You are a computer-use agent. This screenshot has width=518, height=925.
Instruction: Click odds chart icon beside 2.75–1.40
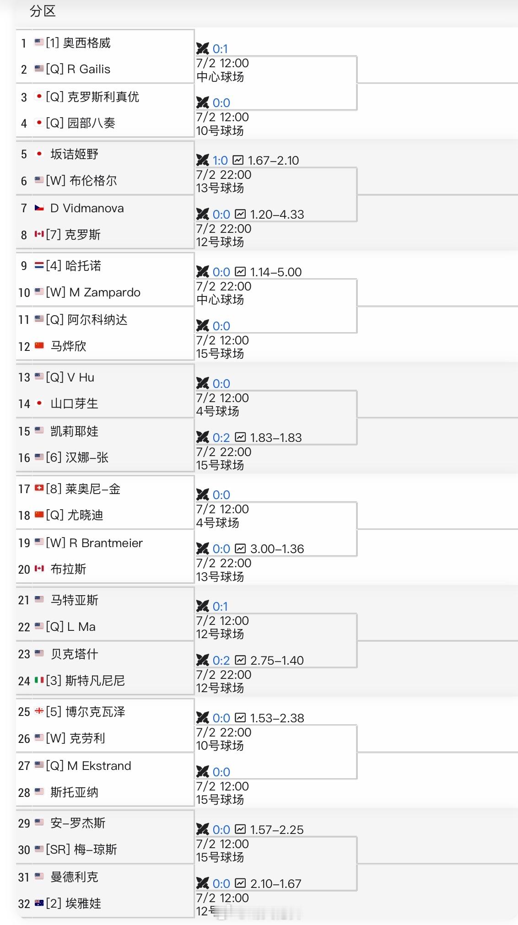click(x=240, y=660)
